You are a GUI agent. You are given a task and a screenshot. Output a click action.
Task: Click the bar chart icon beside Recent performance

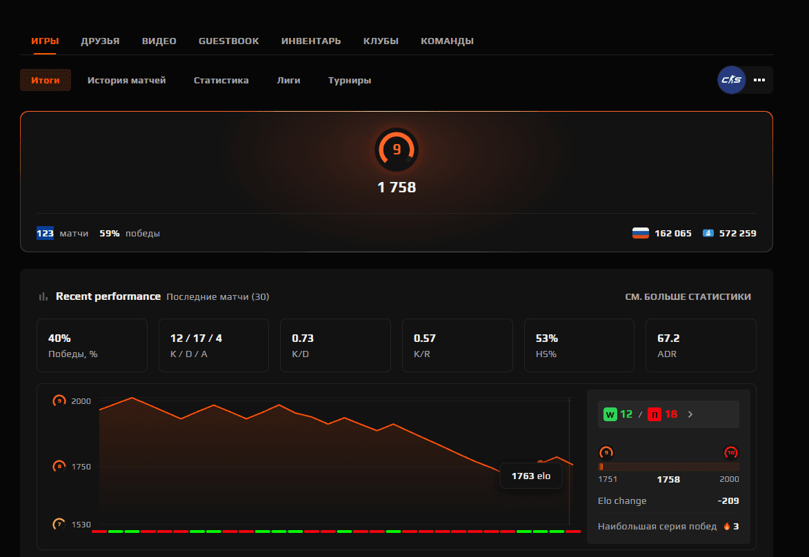click(43, 296)
